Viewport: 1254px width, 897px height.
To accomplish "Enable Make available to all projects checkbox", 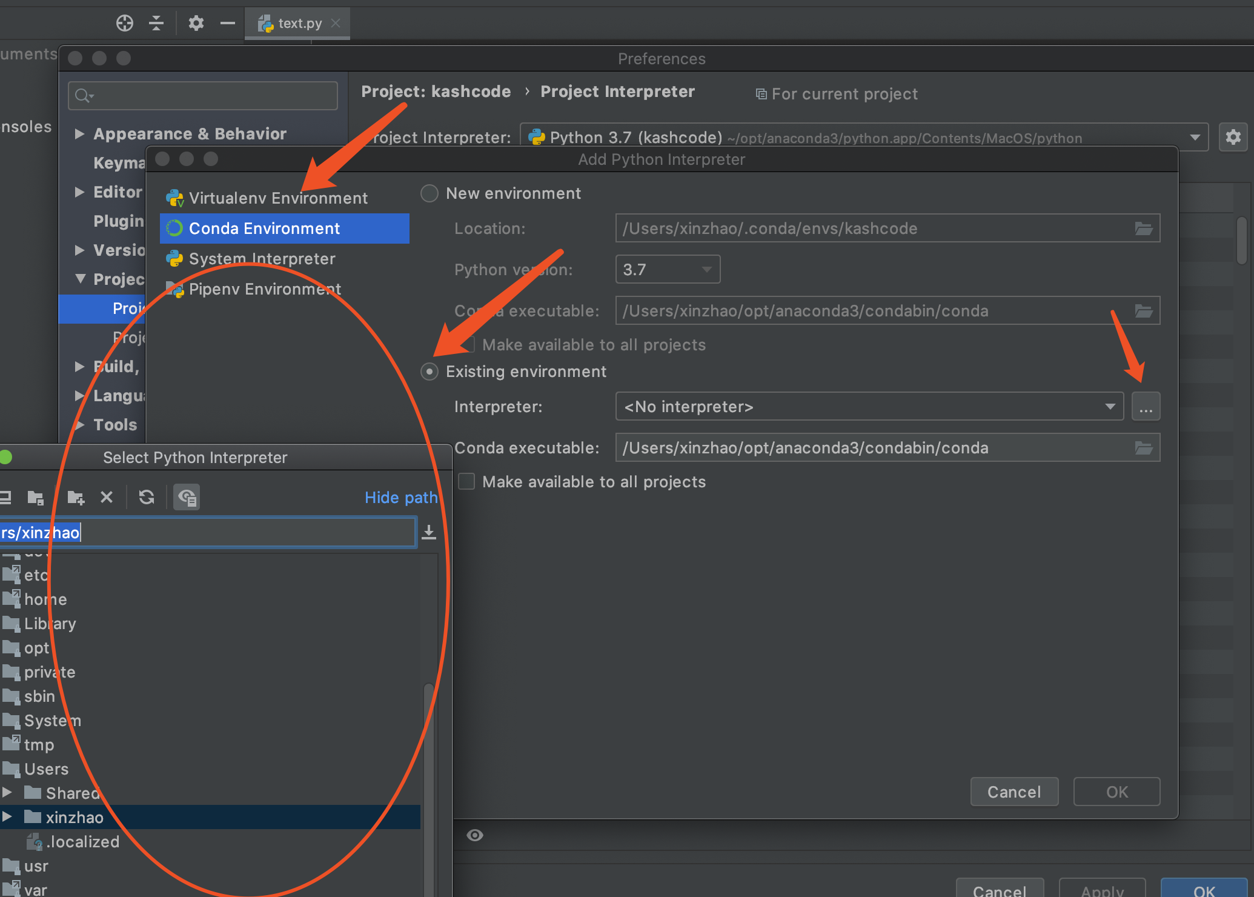I will click(x=466, y=481).
